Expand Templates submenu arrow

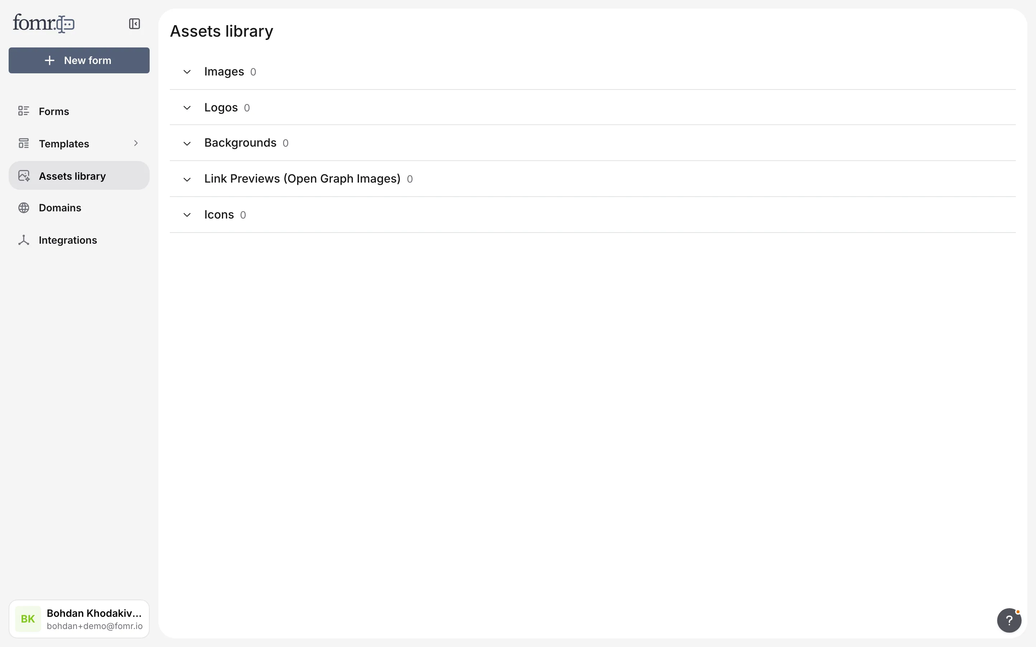(x=136, y=143)
